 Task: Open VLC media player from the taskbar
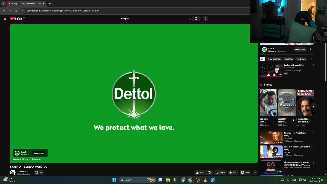[205, 180]
